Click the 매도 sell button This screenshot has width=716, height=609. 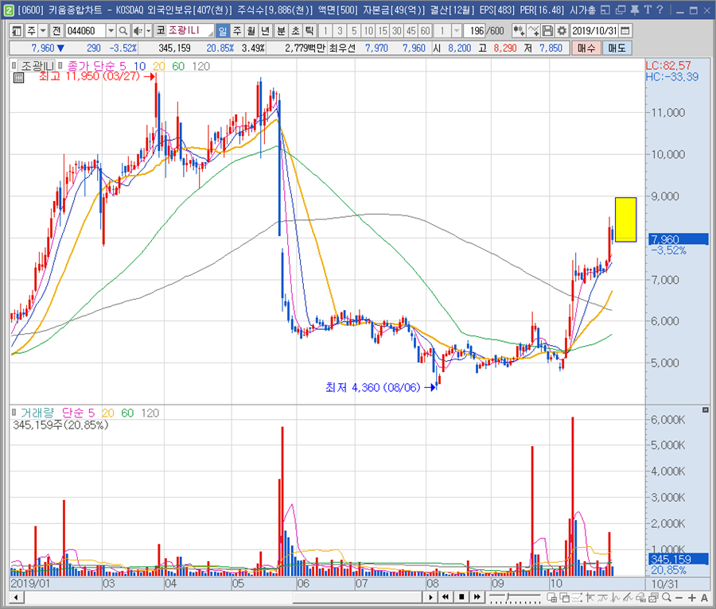pos(617,48)
